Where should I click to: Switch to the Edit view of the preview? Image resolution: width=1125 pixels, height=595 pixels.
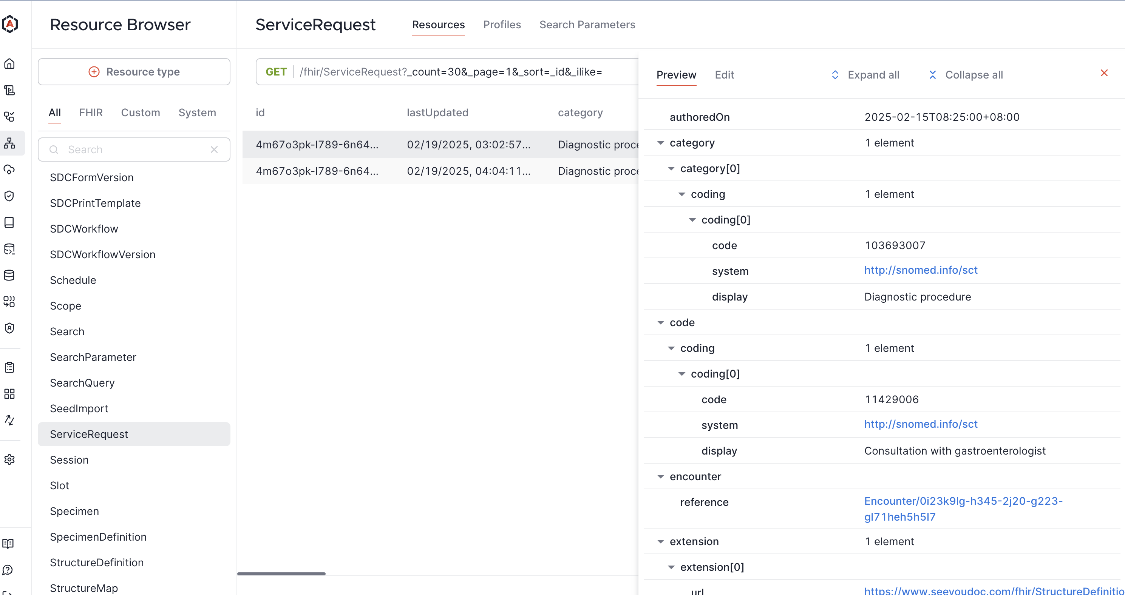click(x=725, y=75)
